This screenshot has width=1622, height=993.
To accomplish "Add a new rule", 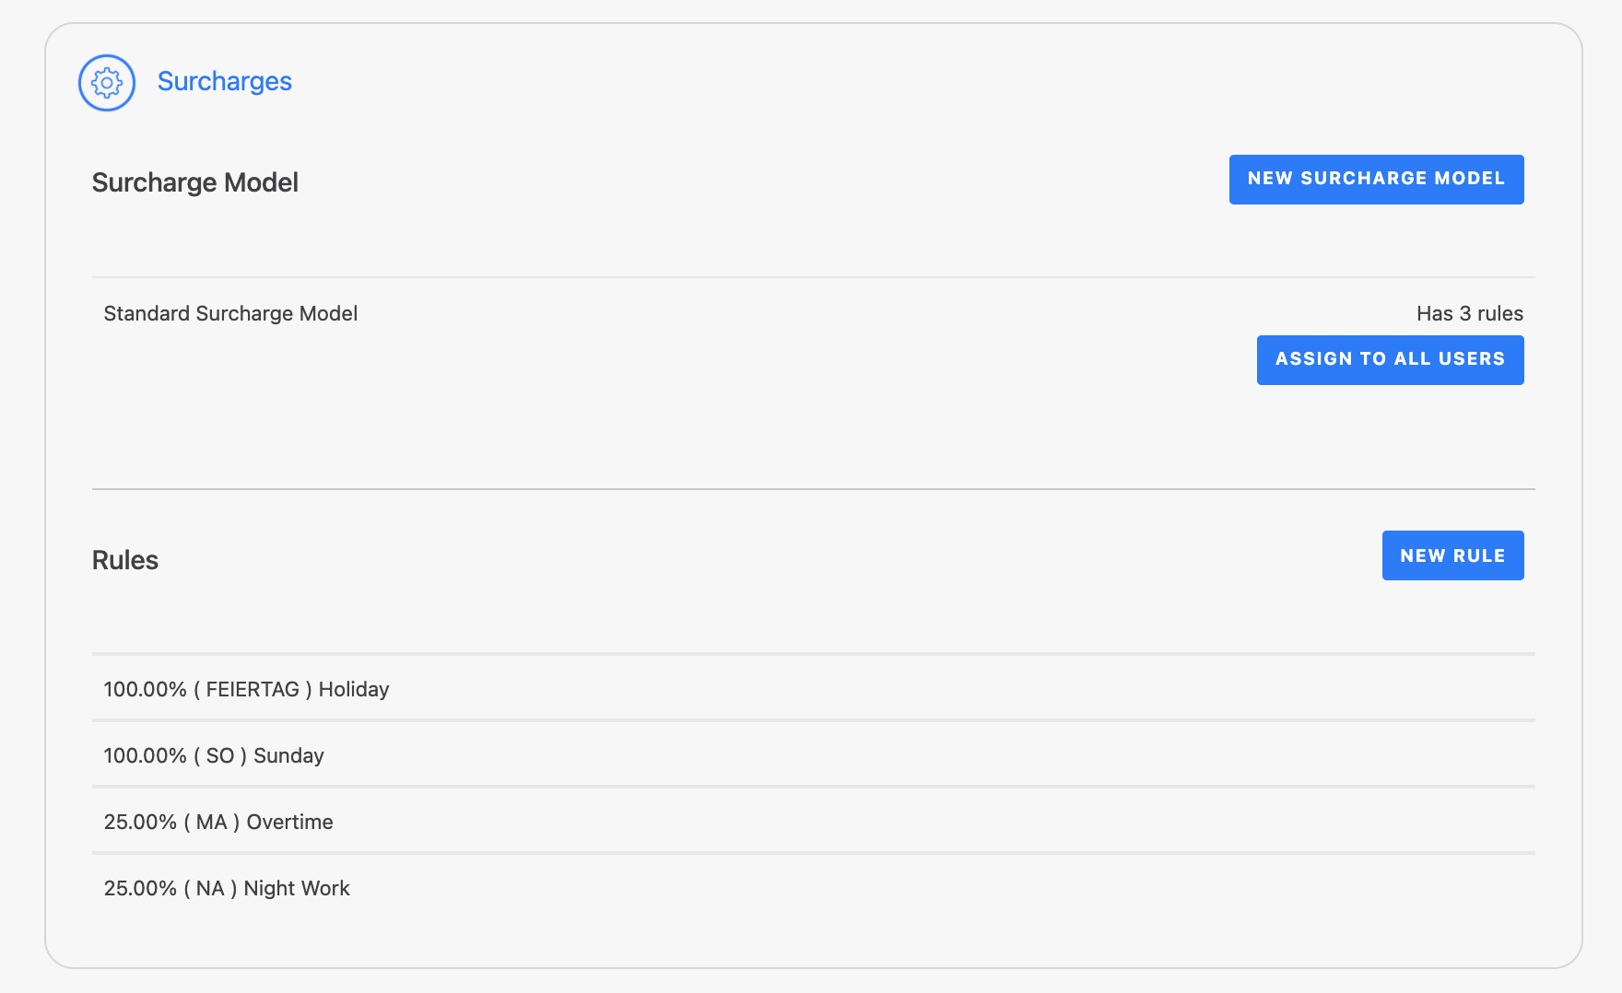I will click(1452, 555).
